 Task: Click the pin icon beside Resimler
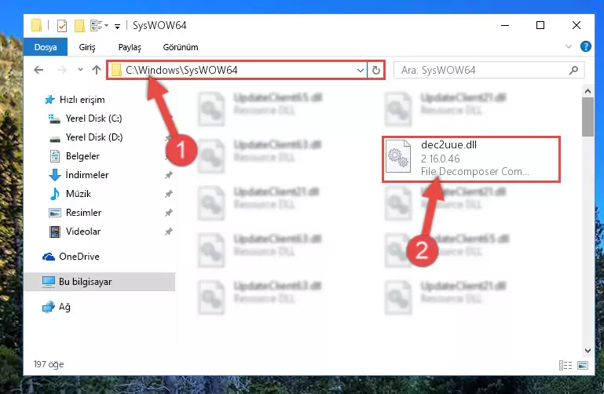pyautogui.click(x=168, y=213)
